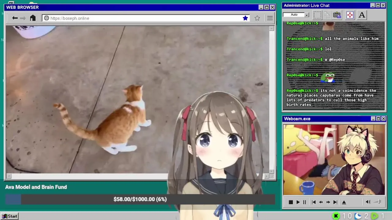
Task: Click the cat video in browser
Action: 138,100
